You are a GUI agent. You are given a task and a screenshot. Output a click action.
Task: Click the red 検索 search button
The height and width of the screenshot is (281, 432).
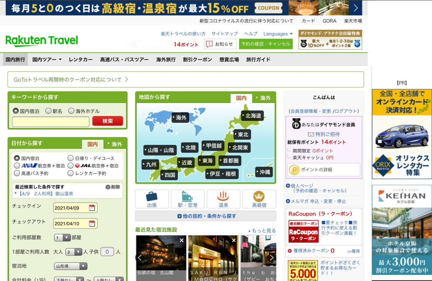click(x=108, y=121)
